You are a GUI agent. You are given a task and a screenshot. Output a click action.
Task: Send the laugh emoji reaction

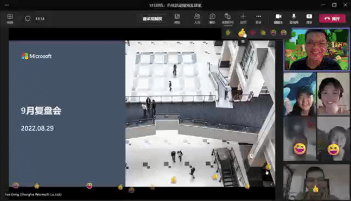(273, 33)
